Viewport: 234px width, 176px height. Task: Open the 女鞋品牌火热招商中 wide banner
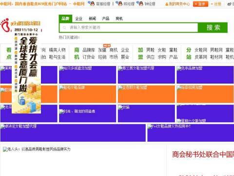[x=191, y=133]
